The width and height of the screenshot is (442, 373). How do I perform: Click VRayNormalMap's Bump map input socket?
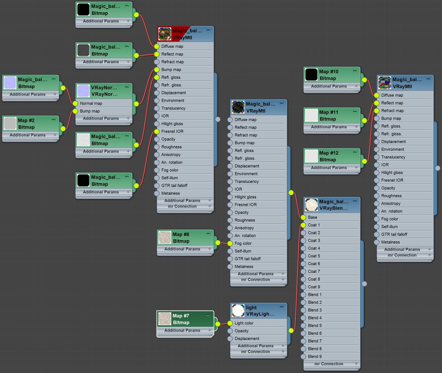point(75,111)
